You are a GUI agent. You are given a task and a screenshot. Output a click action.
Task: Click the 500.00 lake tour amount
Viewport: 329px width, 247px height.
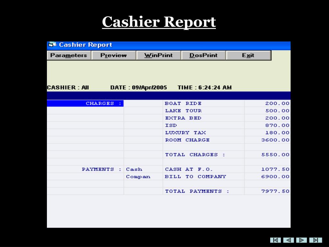tap(277, 111)
